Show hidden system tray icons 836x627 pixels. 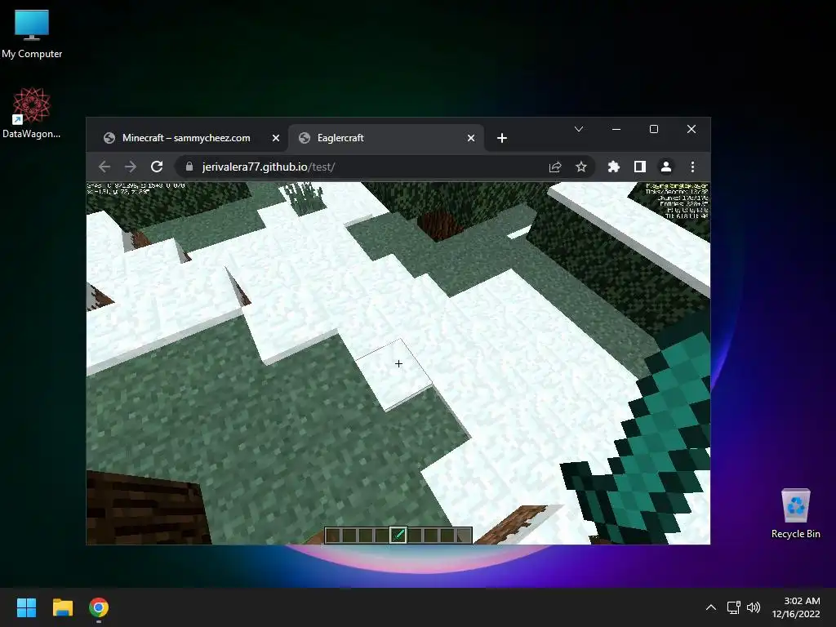(x=711, y=607)
